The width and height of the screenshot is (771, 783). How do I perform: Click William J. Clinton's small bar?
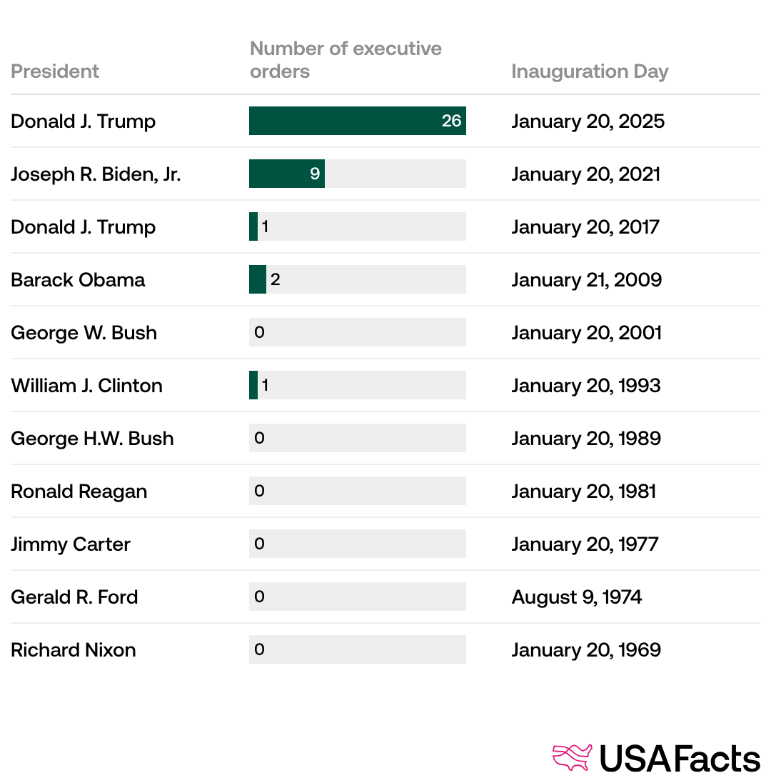click(253, 385)
